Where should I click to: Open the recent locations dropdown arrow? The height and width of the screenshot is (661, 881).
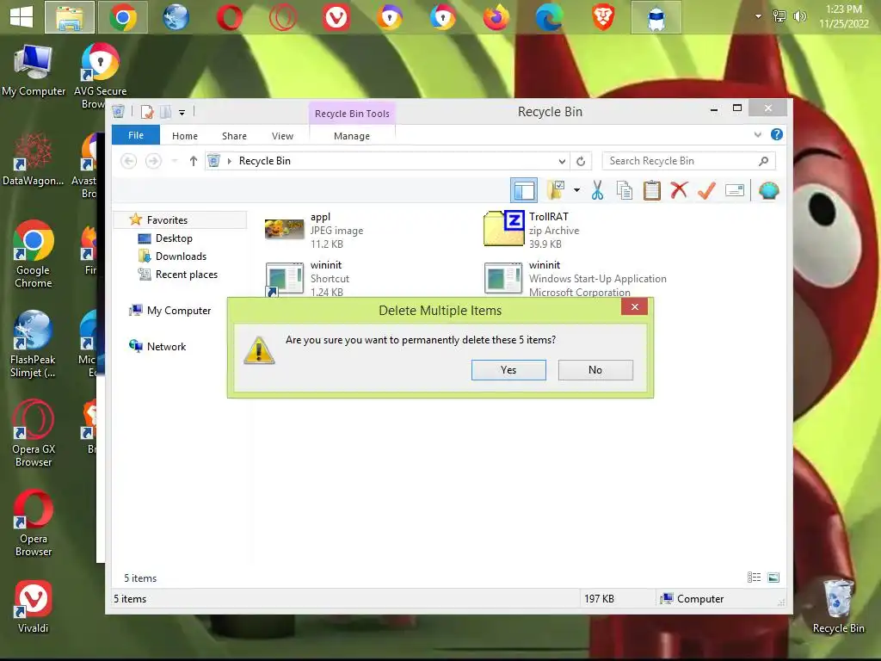(x=175, y=161)
